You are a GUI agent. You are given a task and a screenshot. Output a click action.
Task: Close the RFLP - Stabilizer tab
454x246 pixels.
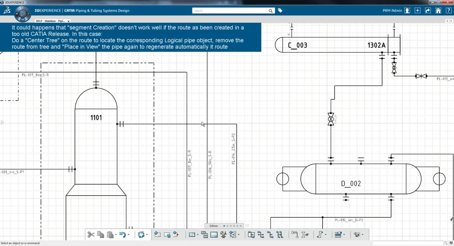[68, 21]
